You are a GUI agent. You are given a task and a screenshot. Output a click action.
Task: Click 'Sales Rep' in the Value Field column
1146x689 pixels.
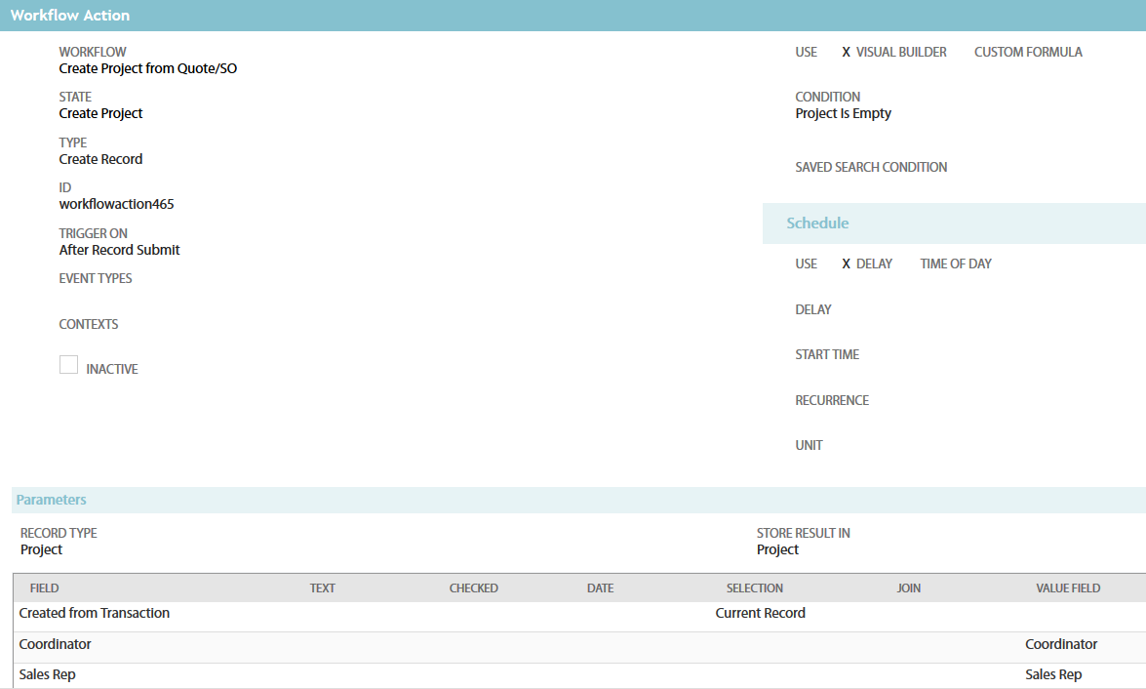(1052, 674)
